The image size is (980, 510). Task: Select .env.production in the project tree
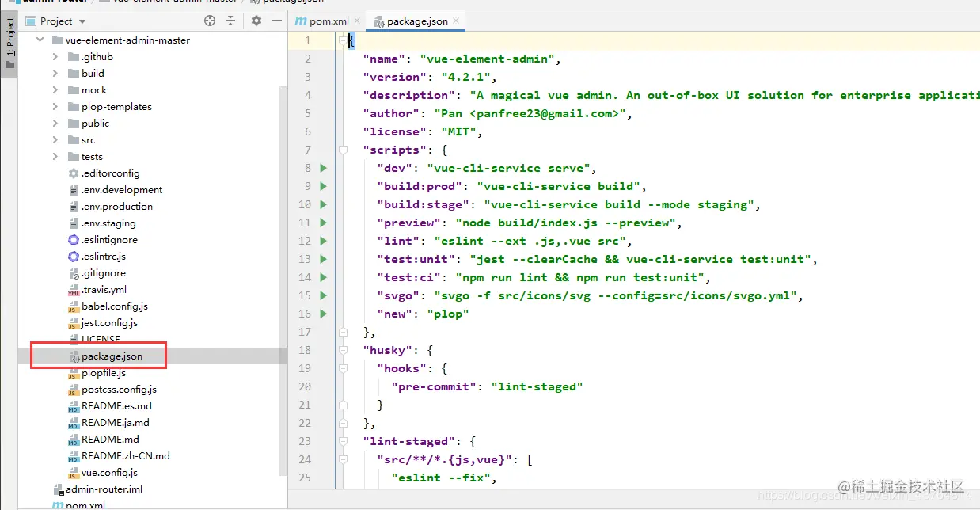116,207
